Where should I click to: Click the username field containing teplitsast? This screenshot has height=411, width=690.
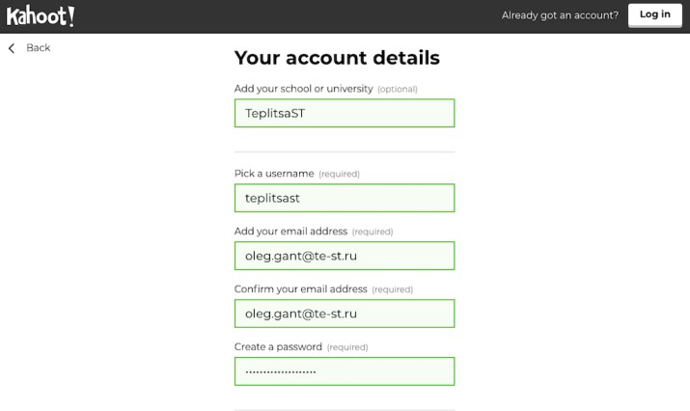point(344,198)
